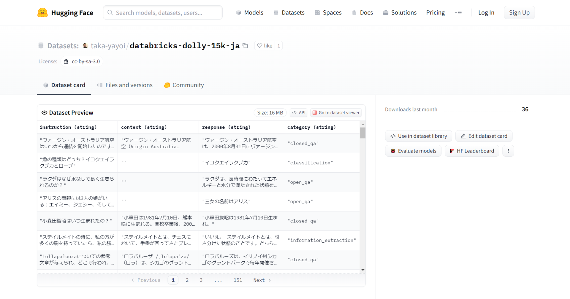The height and width of the screenshot is (299, 570).
Task: Click the Spaces icon in navbar
Action: point(317,12)
